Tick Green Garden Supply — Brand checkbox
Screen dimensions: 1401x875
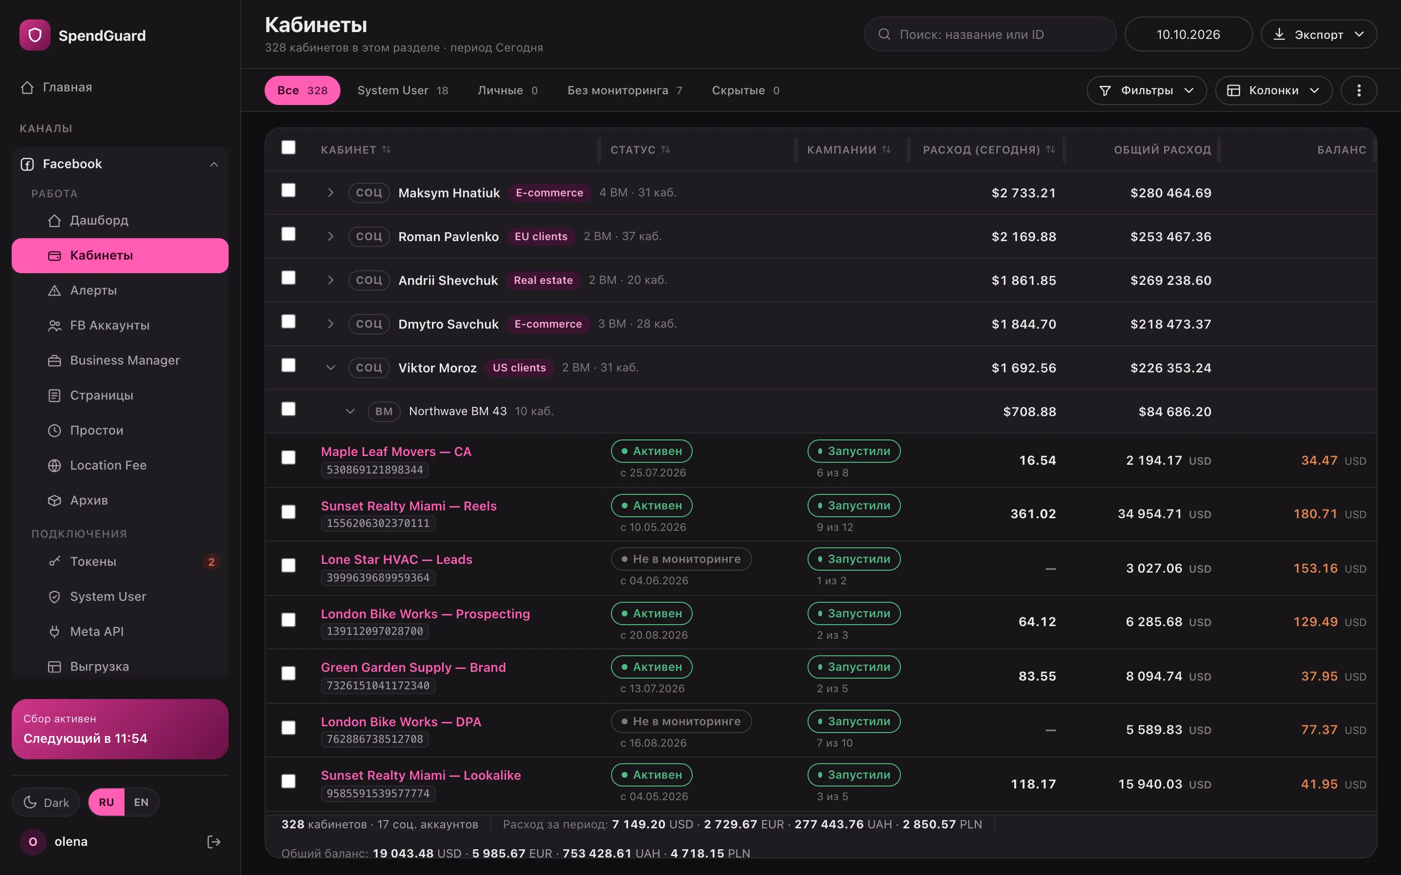pos(288,674)
